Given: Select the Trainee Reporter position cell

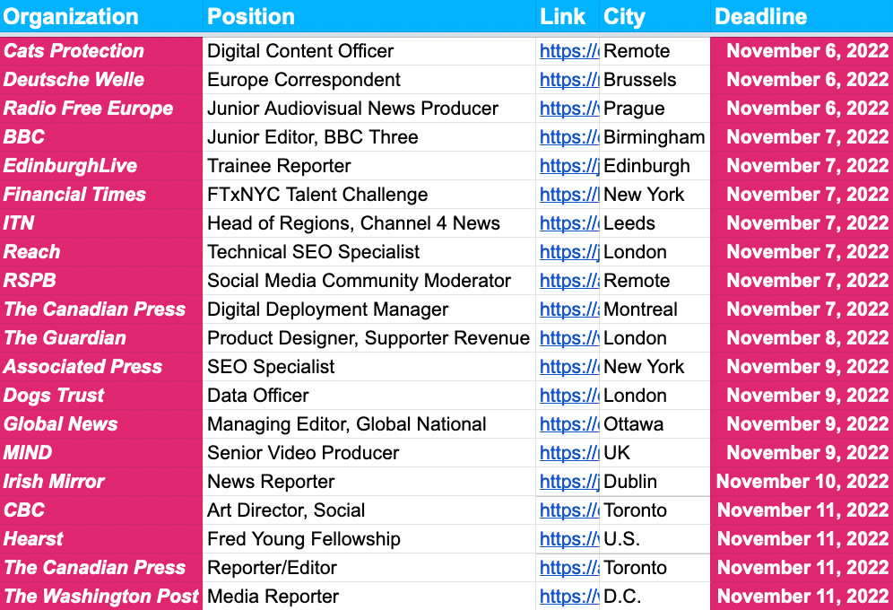Looking at the screenshot, I should tap(369, 166).
